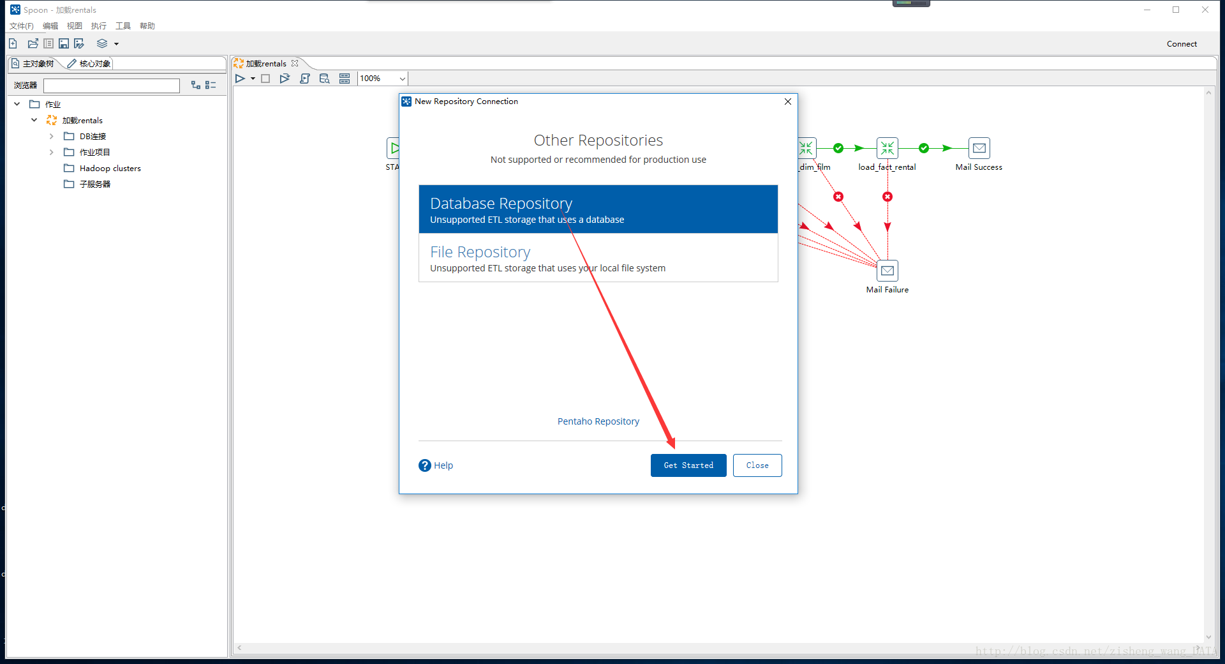This screenshot has height=664, width=1225.
Task: Open the run options dropdown arrow
Action: point(253,79)
